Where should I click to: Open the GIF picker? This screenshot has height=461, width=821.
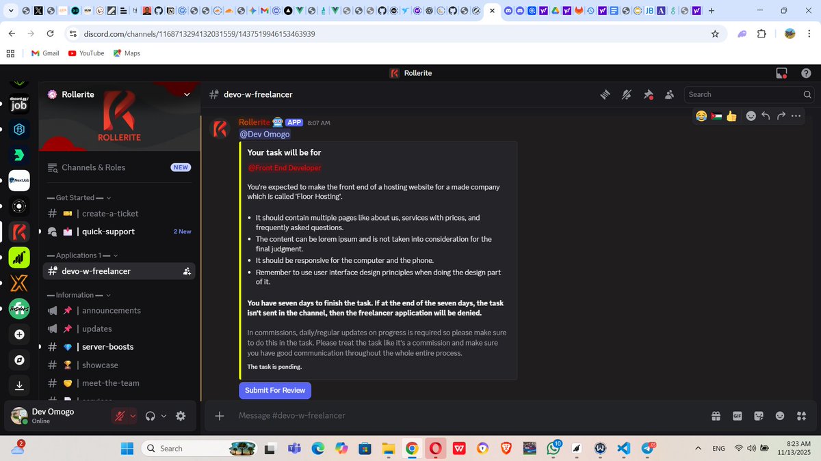pyautogui.click(x=738, y=415)
